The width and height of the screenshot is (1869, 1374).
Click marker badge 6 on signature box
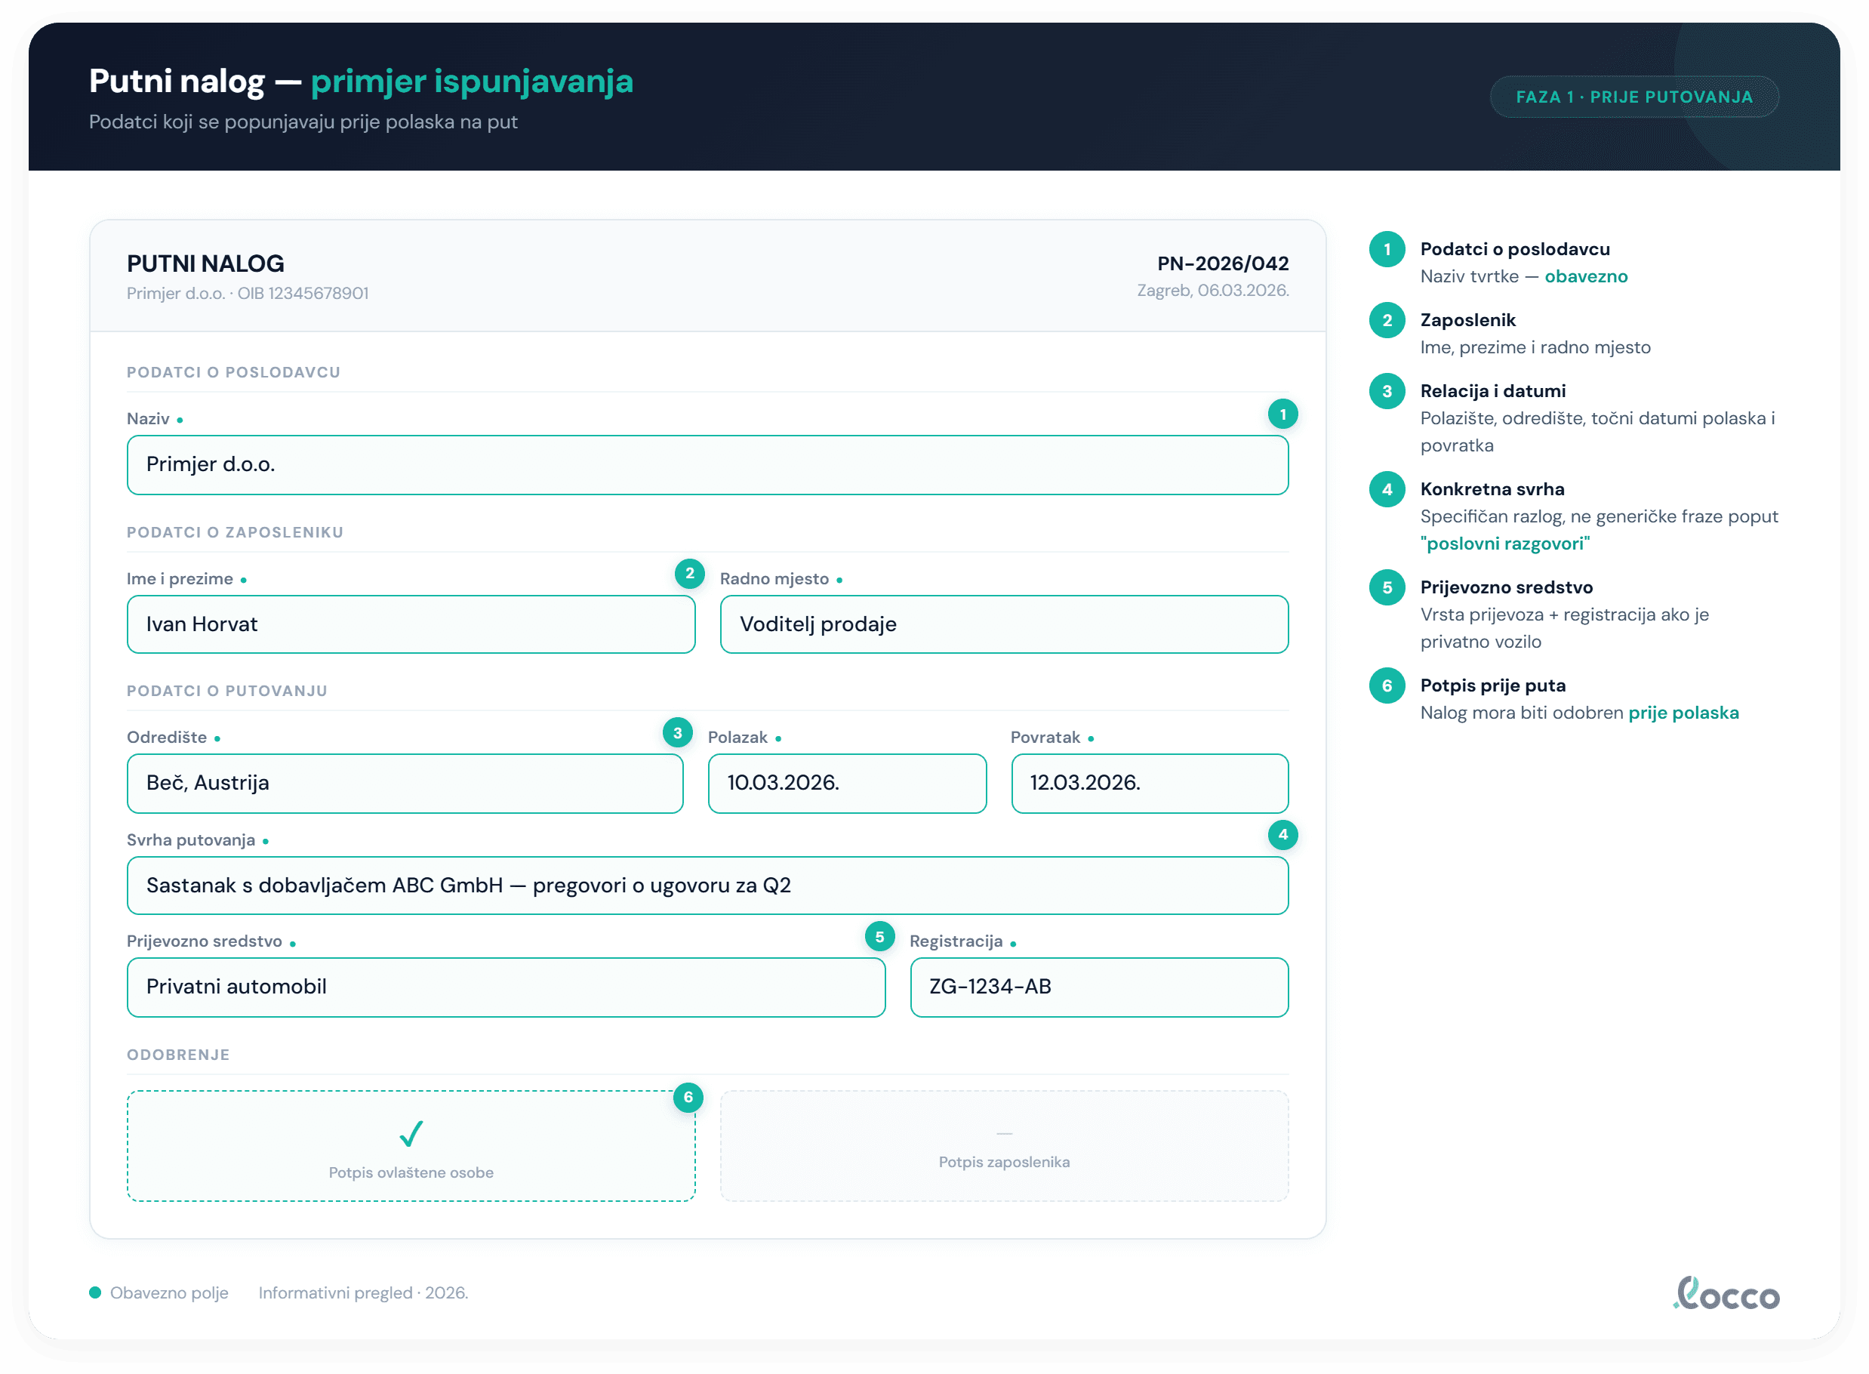pyautogui.click(x=688, y=1097)
